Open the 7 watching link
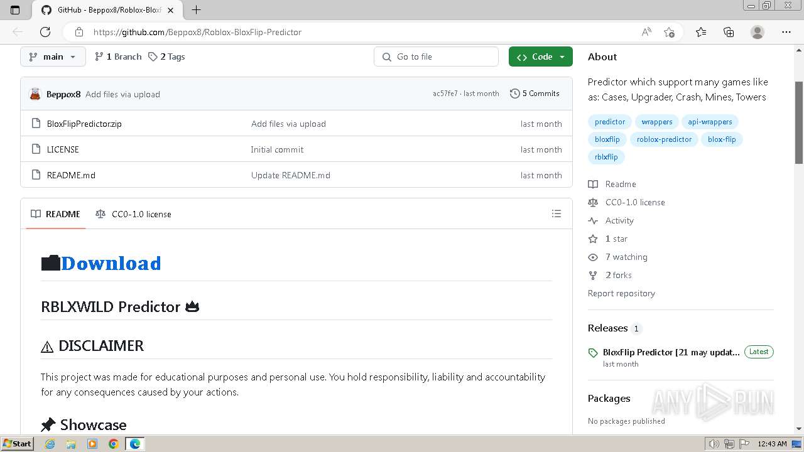The image size is (804, 452). click(x=618, y=257)
